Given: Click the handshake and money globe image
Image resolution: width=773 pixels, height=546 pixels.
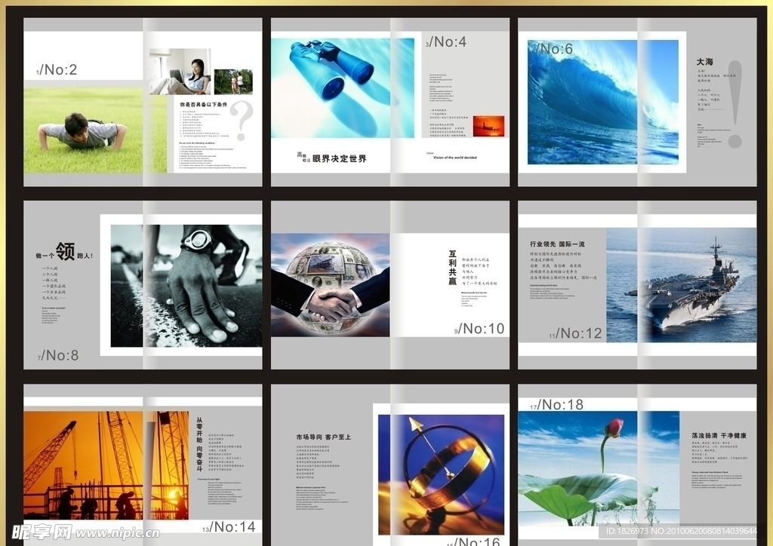Looking at the screenshot, I should pos(331,285).
